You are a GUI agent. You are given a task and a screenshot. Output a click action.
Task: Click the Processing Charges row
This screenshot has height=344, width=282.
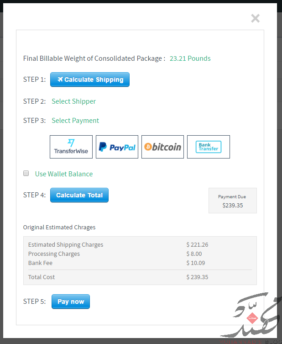140,254
